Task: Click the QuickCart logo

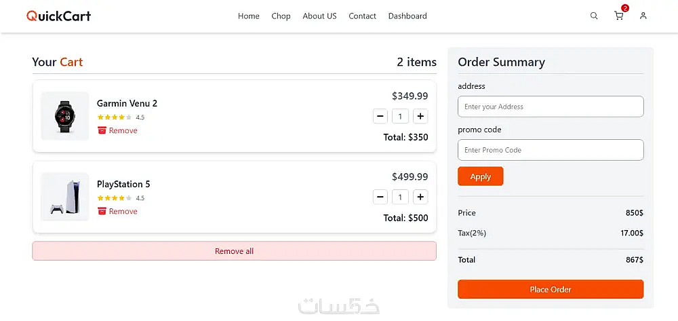Action: pyautogui.click(x=58, y=16)
